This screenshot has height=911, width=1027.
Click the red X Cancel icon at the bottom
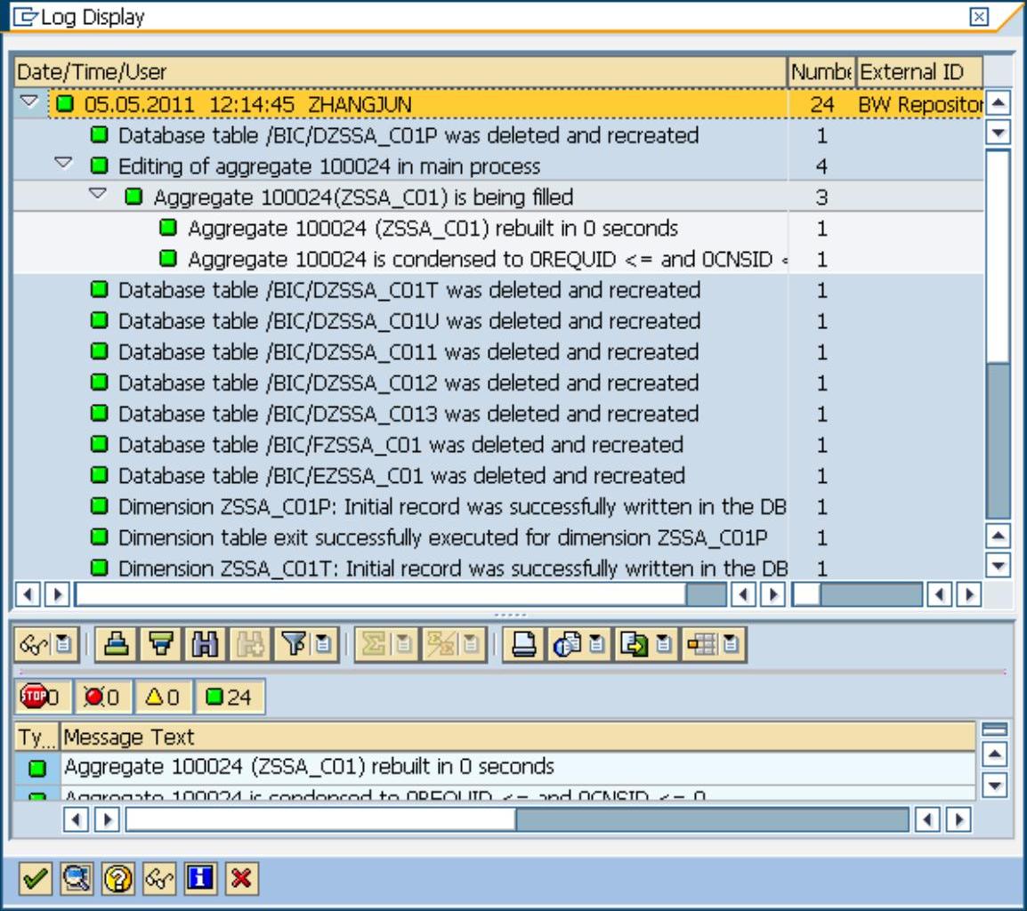pyautogui.click(x=240, y=879)
